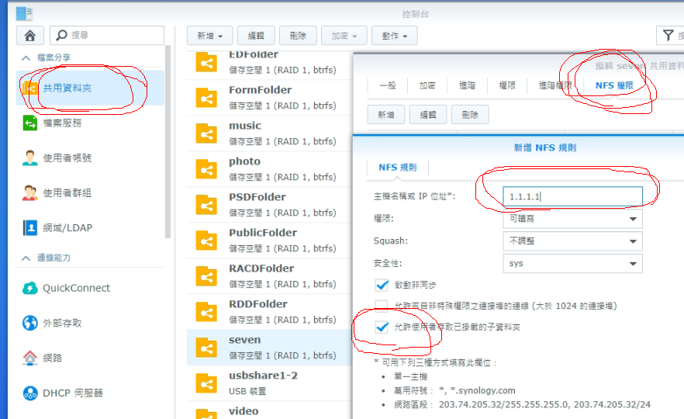
Task: Open Domain/LDAP (網域/LDAP) icon
Action: click(30, 227)
